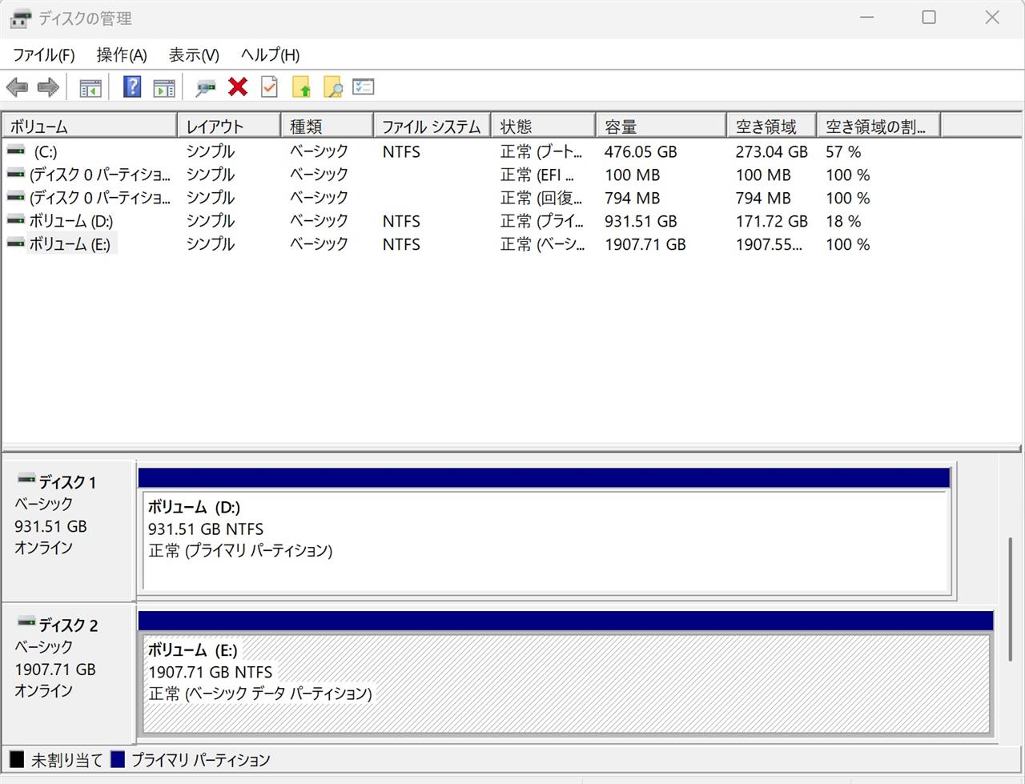
Task: Sort by the ファイル システム column header
Action: tap(432, 126)
